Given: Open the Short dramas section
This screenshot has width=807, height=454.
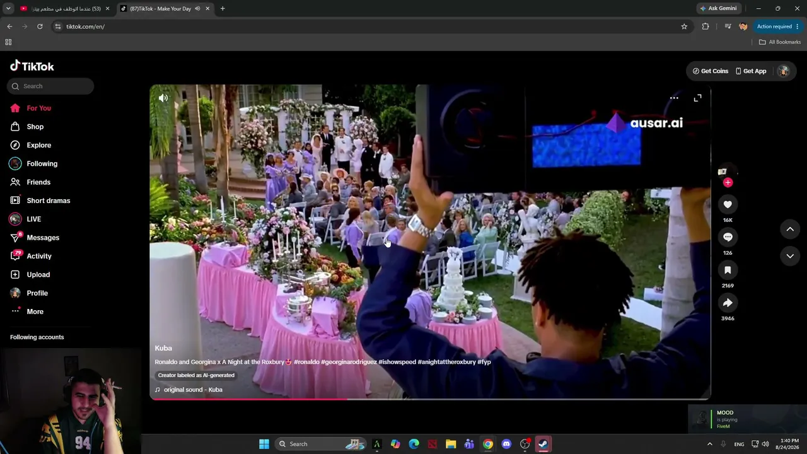Looking at the screenshot, I should point(40,201).
